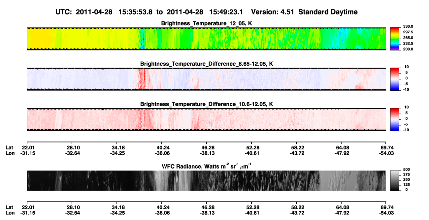Click the 250 label on WFC color bar
429x220 pixels.
coord(406,179)
